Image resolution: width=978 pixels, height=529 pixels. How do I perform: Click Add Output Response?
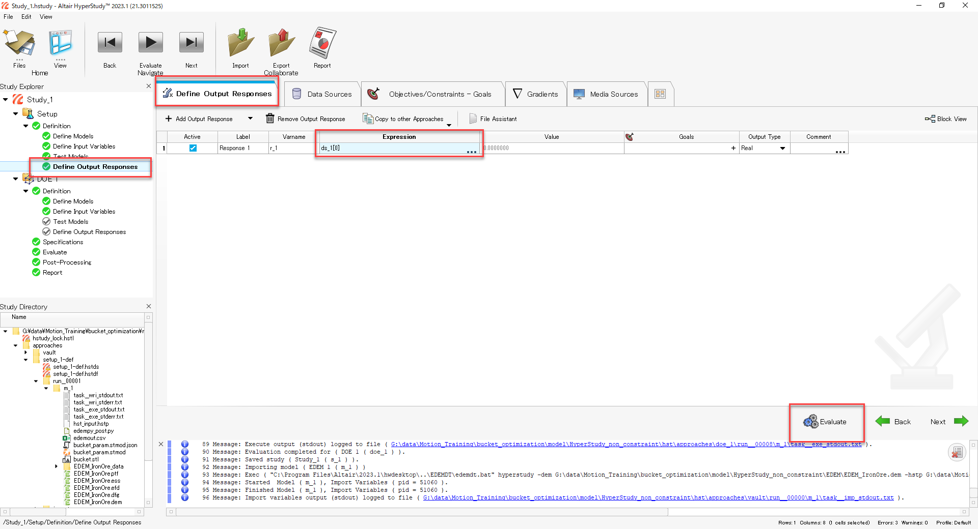point(199,119)
